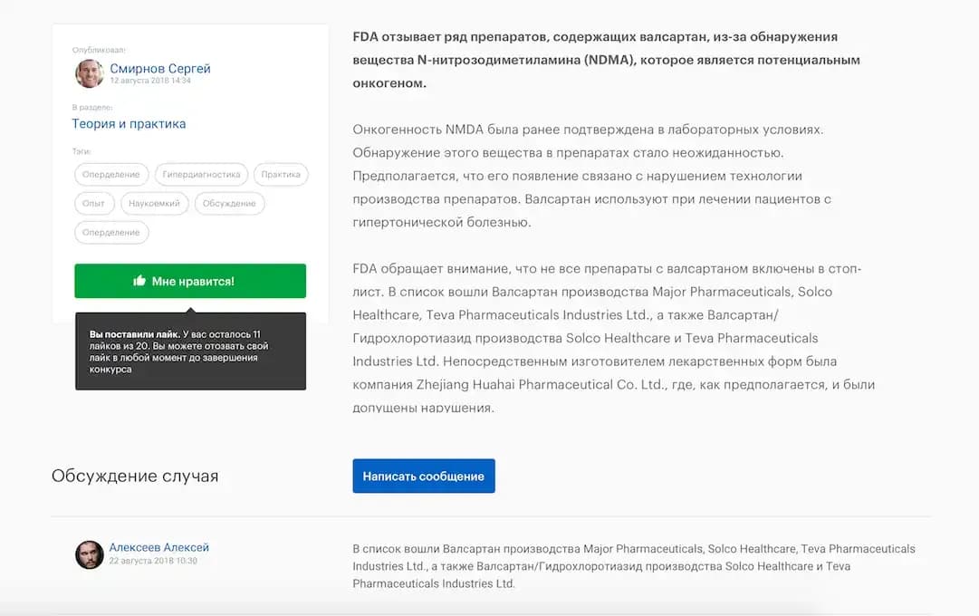Click Смирнов Сергей's profile avatar
This screenshot has width=979, height=616.
click(90, 73)
